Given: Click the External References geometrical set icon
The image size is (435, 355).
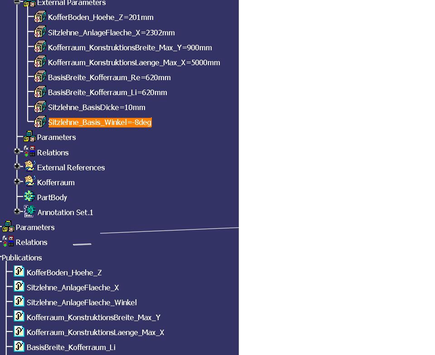Looking at the screenshot, I should (x=29, y=166).
